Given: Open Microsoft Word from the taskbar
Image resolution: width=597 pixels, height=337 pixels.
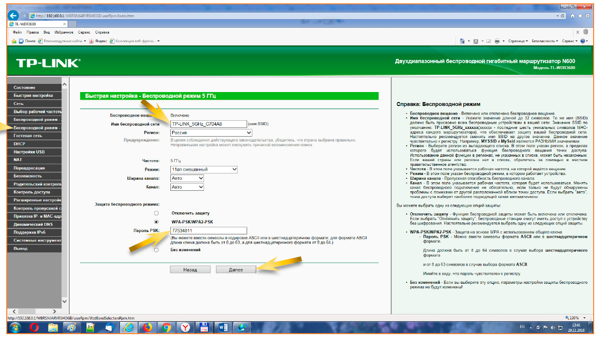Looking at the screenshot, I should [223, 327].
